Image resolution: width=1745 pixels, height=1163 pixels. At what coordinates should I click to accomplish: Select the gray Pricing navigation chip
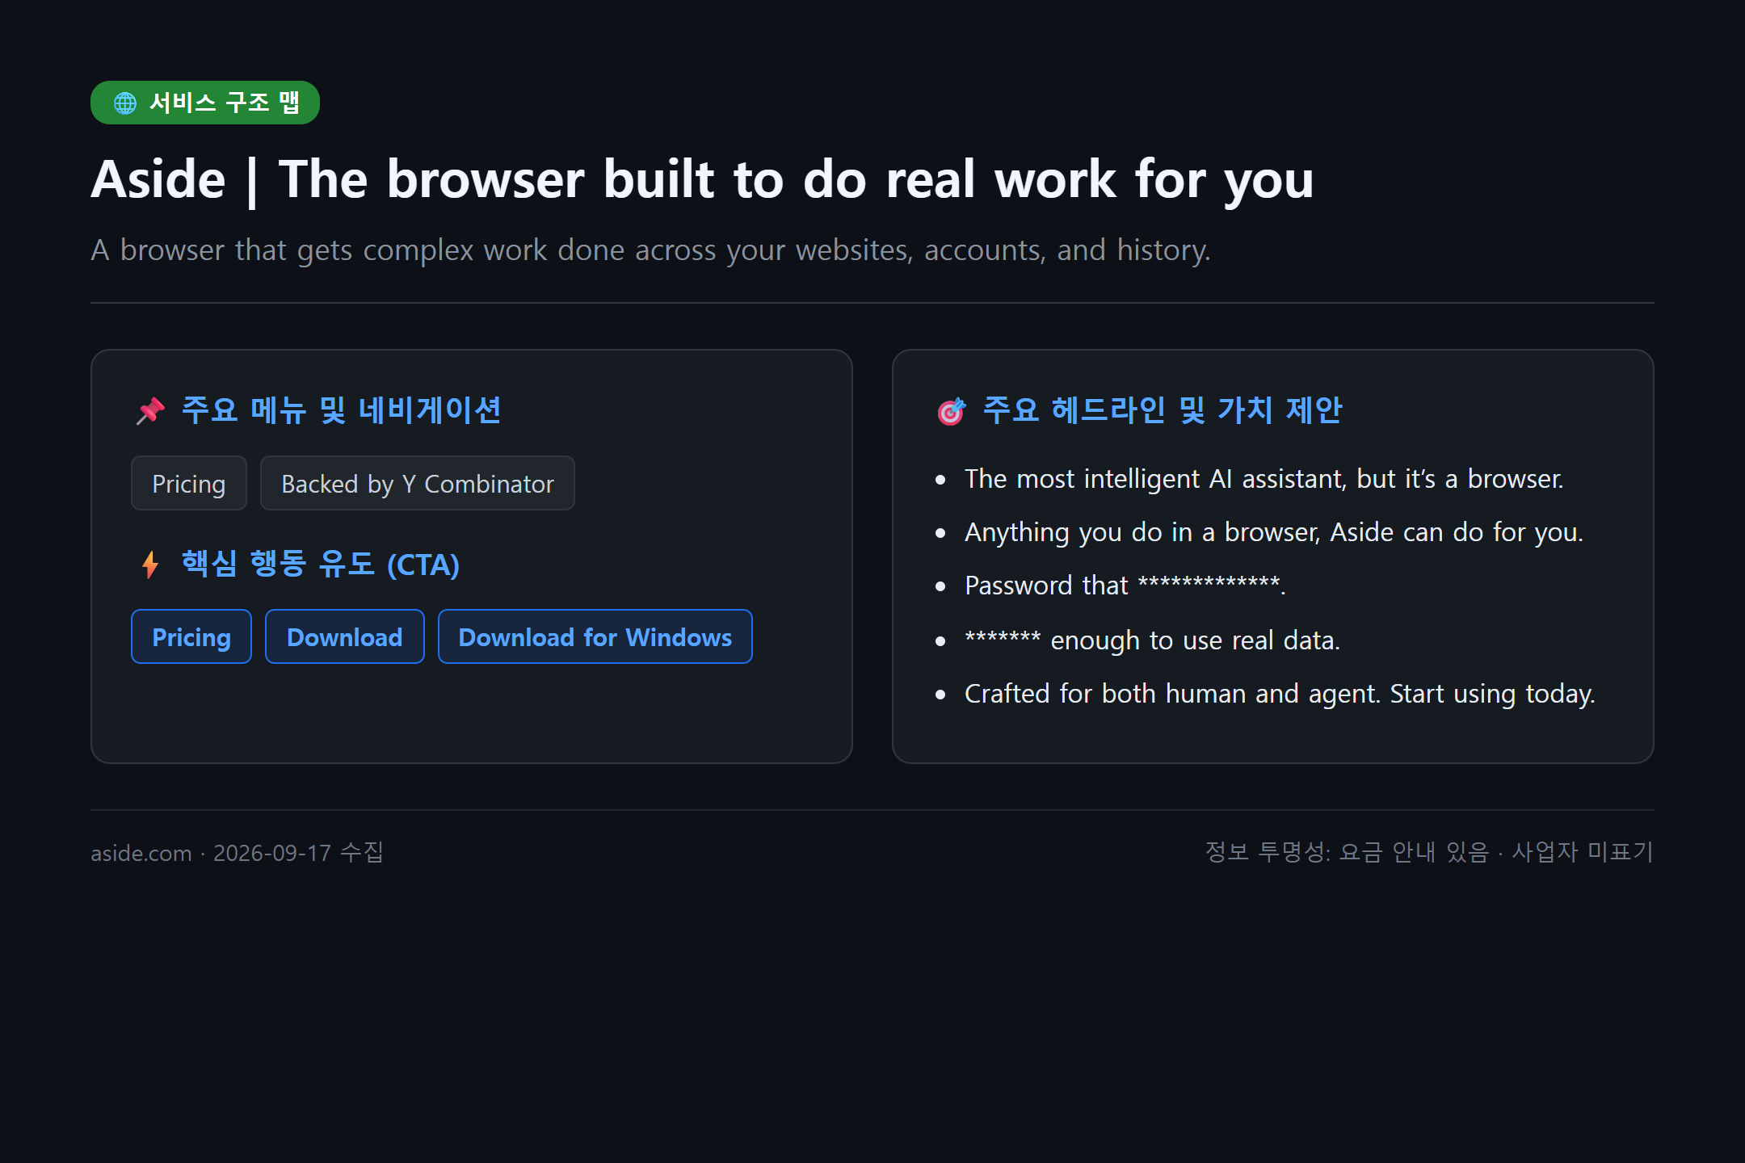(x=189, y=483)
